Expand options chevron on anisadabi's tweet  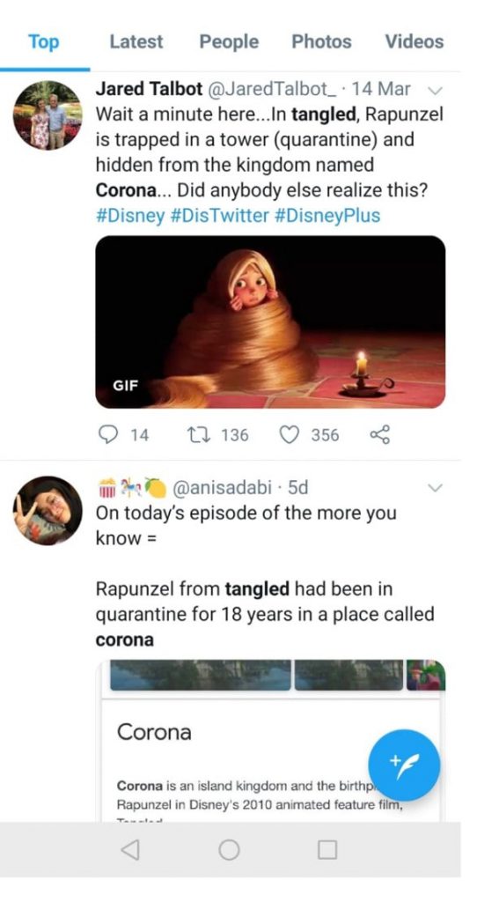pos(436,488)
